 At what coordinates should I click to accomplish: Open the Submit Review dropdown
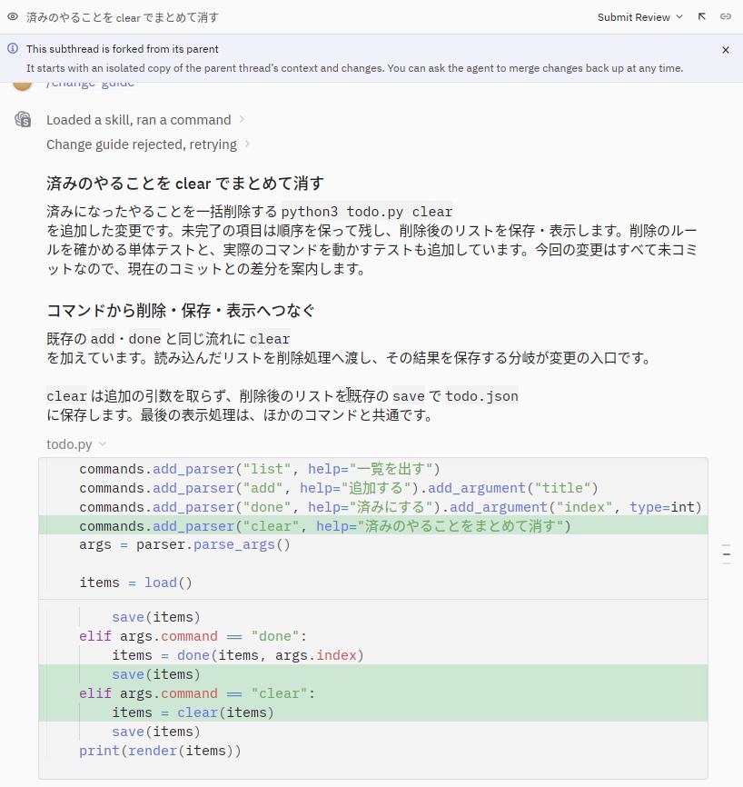(x=639, y=17)
